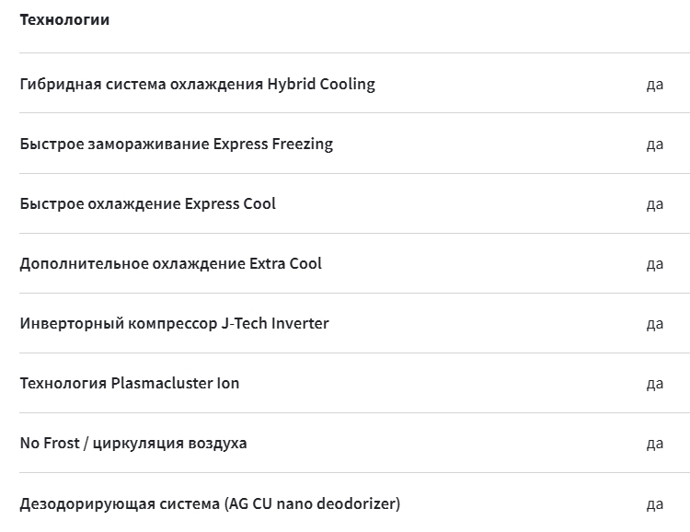
Task: Select Инверторный компрессор J-Tech Inverter label
Action: click(x=174, y=323)
